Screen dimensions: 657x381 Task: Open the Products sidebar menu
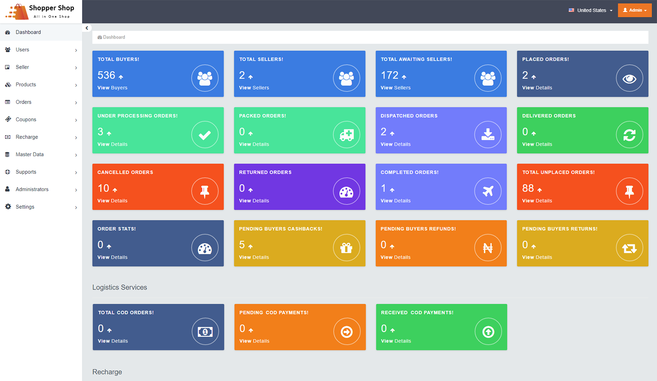41,85
